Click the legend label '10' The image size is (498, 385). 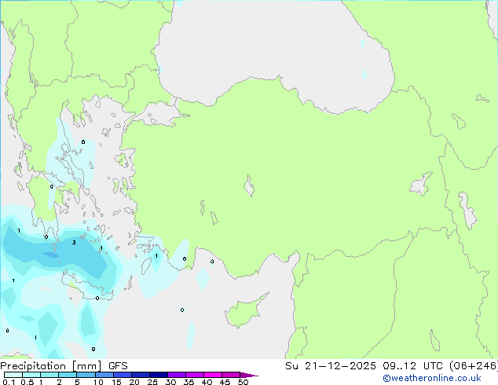[x=98, y=382]
